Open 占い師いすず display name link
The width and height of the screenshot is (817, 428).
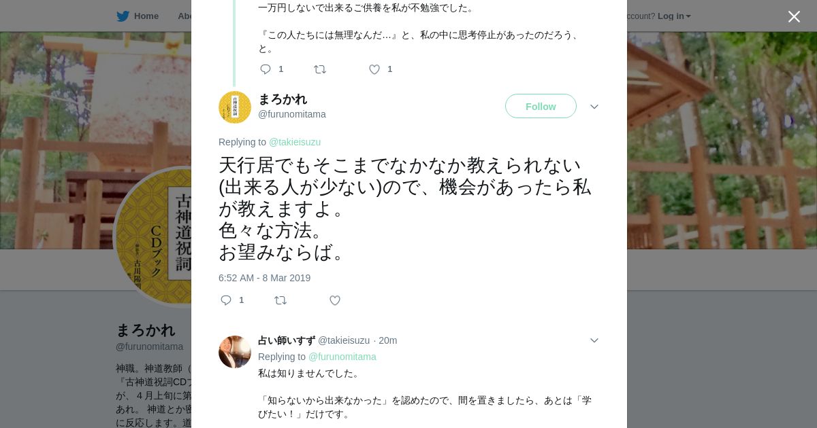[286, 340]
